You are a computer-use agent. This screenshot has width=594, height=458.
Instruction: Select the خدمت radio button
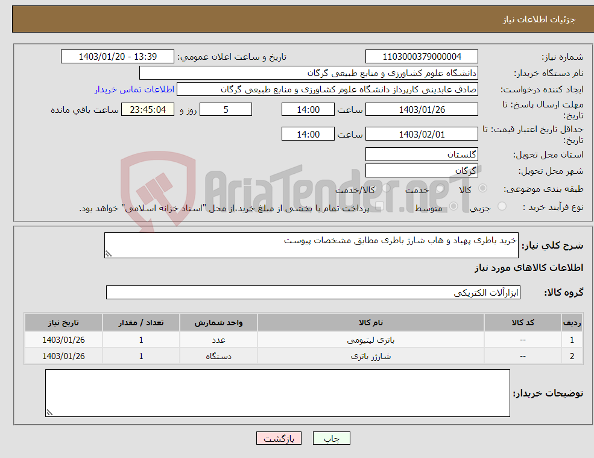440,188
